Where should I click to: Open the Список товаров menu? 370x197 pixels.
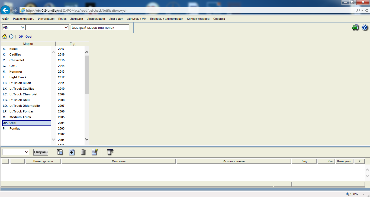click(x=198, y=19)
